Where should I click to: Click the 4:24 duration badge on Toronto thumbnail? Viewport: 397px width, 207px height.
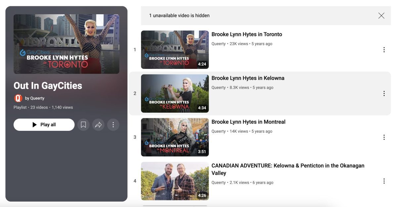pyautogui.click(x=202, y=64)
